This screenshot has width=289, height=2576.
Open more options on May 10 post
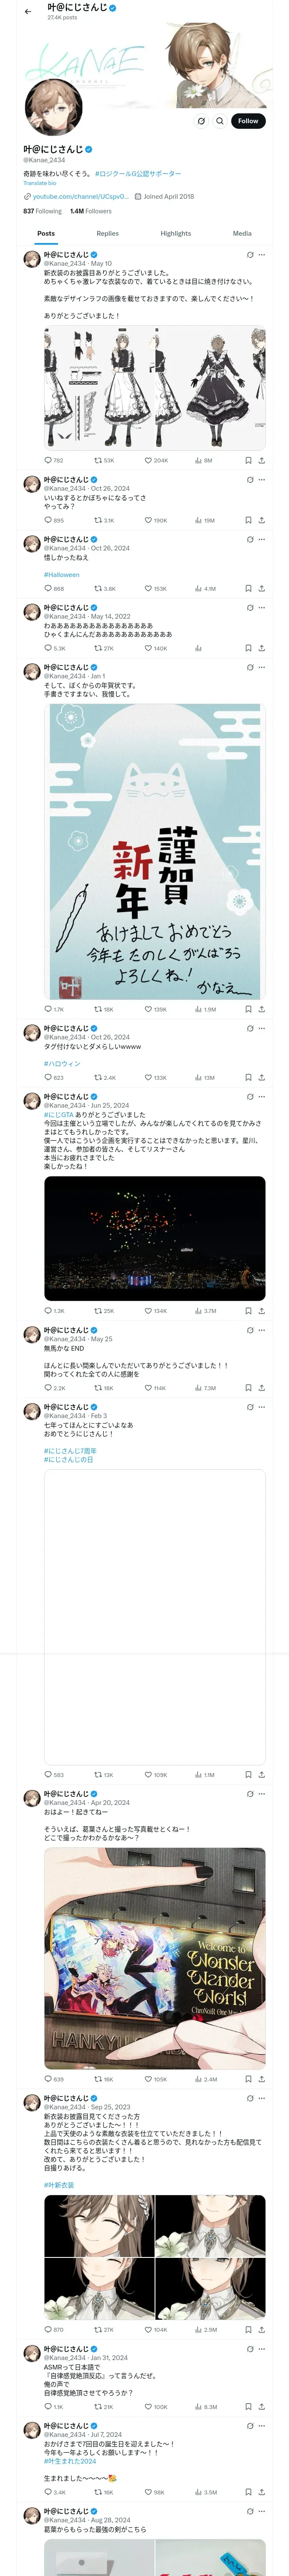262,255
